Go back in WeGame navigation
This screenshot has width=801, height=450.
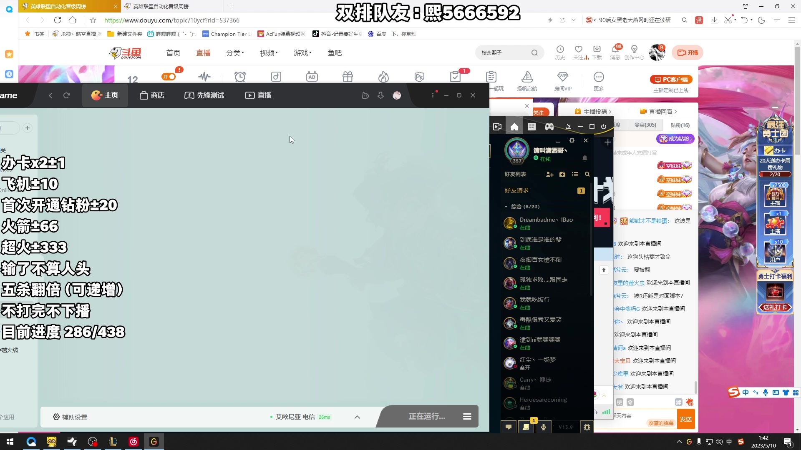pyautogui.click(x=50, y=95)
